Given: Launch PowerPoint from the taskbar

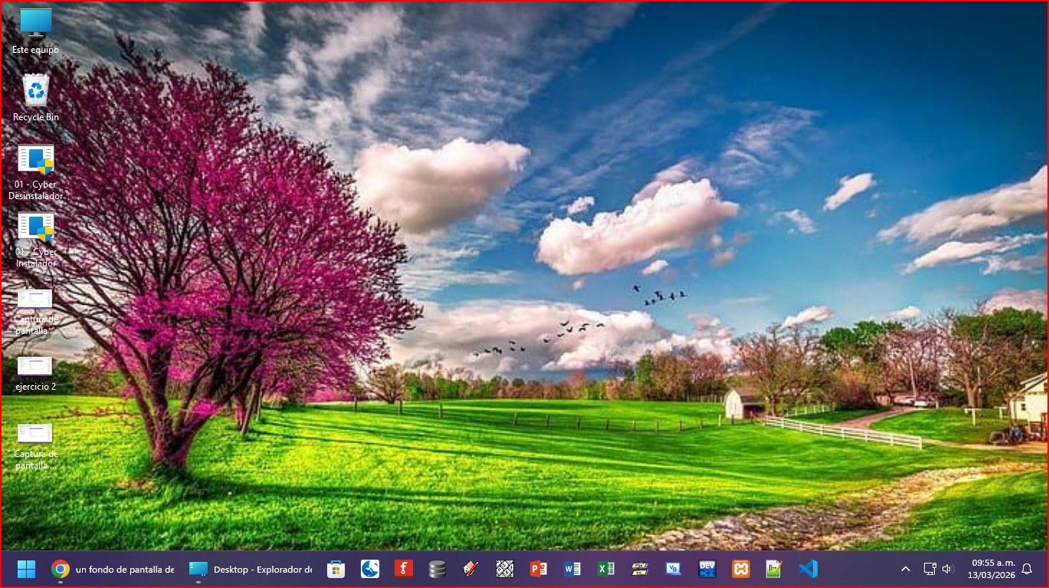Looking at the screenshot, I should point(539,569).
